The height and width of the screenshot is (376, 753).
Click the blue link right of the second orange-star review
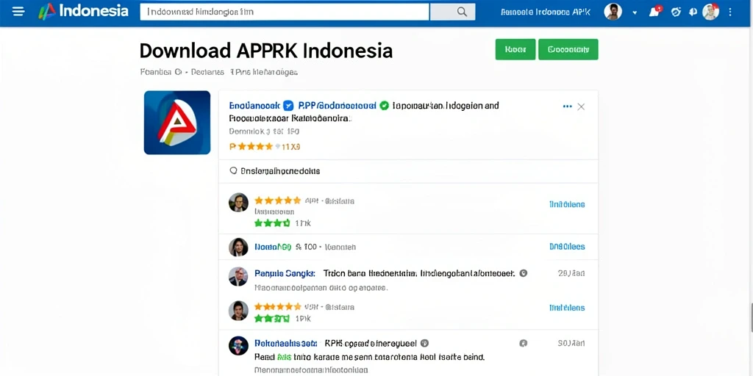(567, 308)
